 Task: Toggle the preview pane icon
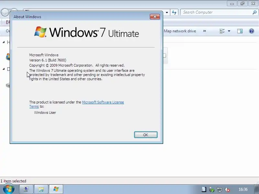pyautogui.click(x=240, y=31)
